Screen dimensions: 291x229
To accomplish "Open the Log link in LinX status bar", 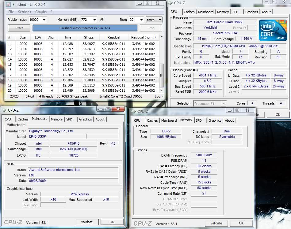I will coord(159,96).
